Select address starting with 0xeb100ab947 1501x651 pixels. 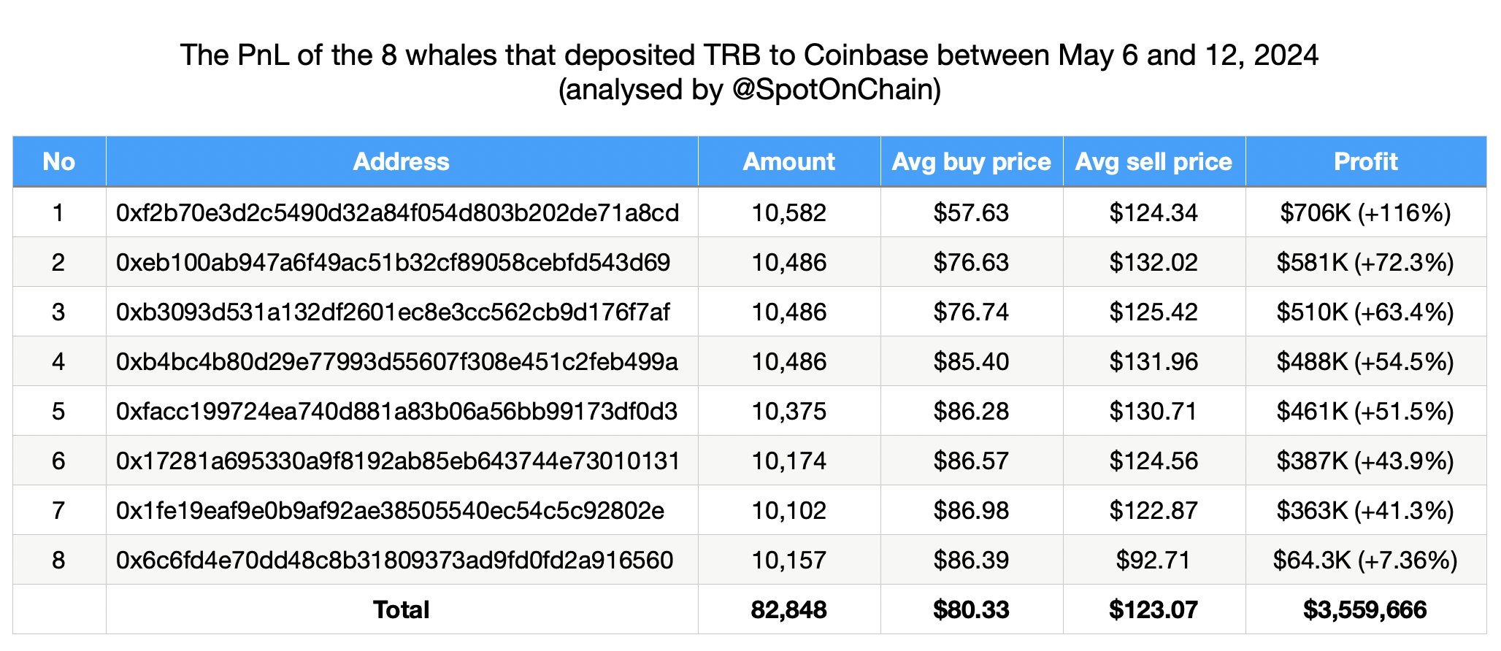(393, 263)
